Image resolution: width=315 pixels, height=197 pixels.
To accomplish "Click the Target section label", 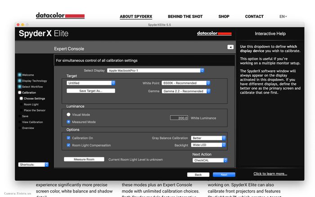I will click(x=72, y=76).
